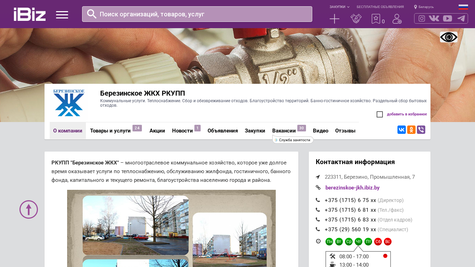Click phone icon beside Тел./факс number

(x=318, y=210)
